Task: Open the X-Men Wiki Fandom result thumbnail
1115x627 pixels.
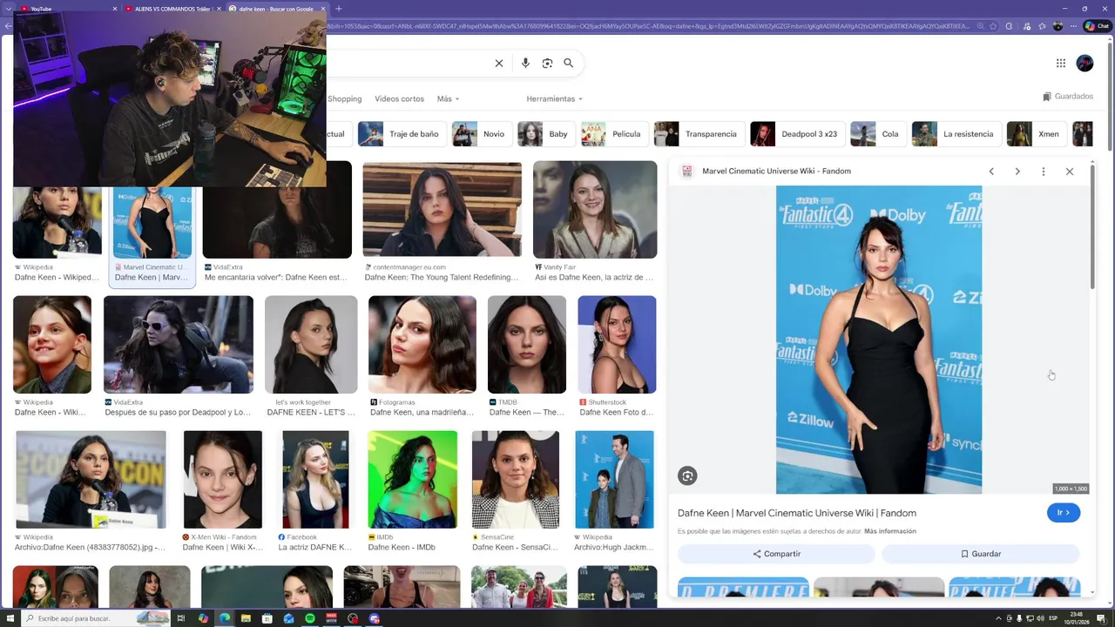Action: pos(222,480)
